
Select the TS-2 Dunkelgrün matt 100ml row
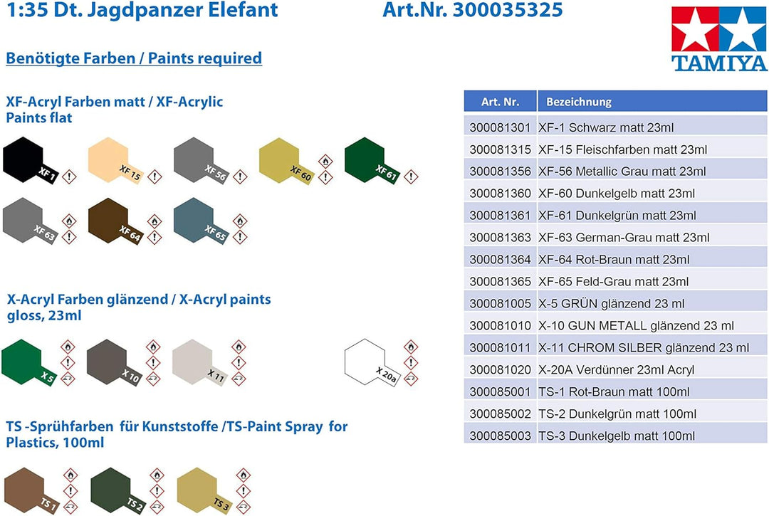[615, 414]
